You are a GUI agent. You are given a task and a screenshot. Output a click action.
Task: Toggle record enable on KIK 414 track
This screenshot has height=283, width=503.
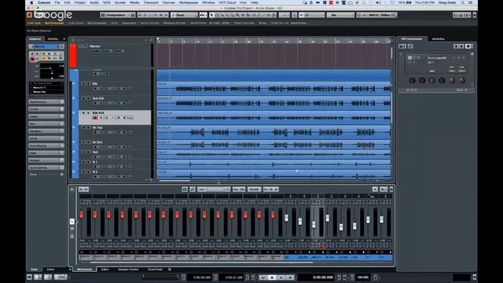95,118
